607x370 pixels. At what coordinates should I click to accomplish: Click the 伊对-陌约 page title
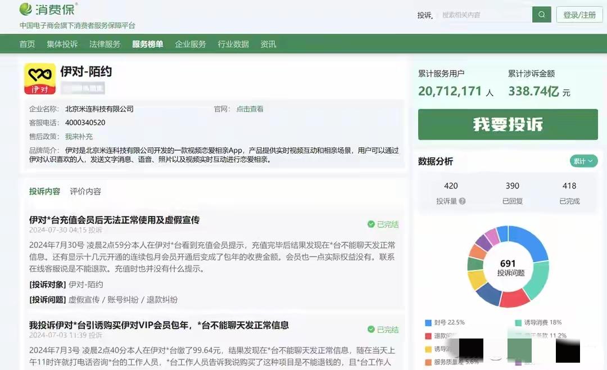coord(86,71)
